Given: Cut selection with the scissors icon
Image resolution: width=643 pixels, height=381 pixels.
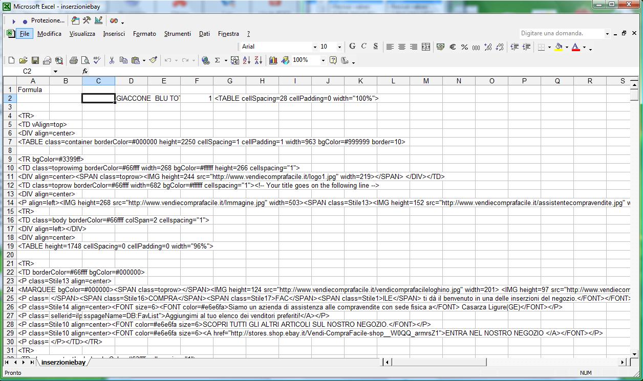Looking at the screenshot, I should click(x=112, y=60).
